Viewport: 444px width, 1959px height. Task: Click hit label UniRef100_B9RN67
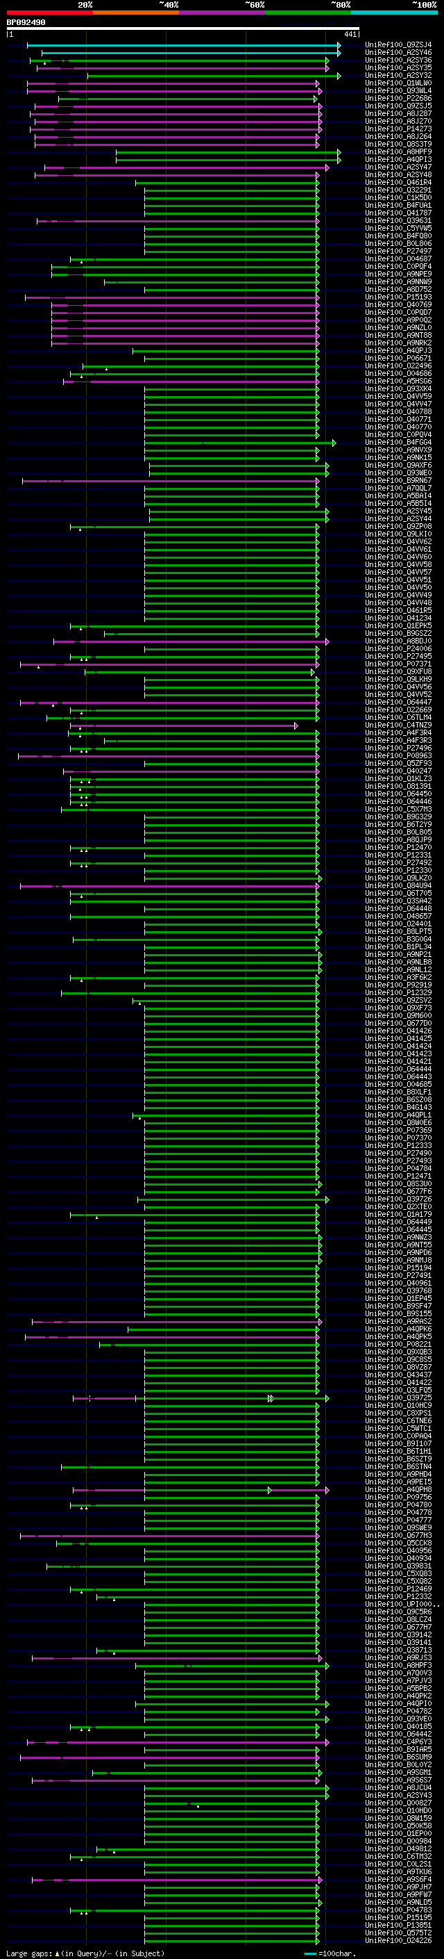(x=398, y=481)
